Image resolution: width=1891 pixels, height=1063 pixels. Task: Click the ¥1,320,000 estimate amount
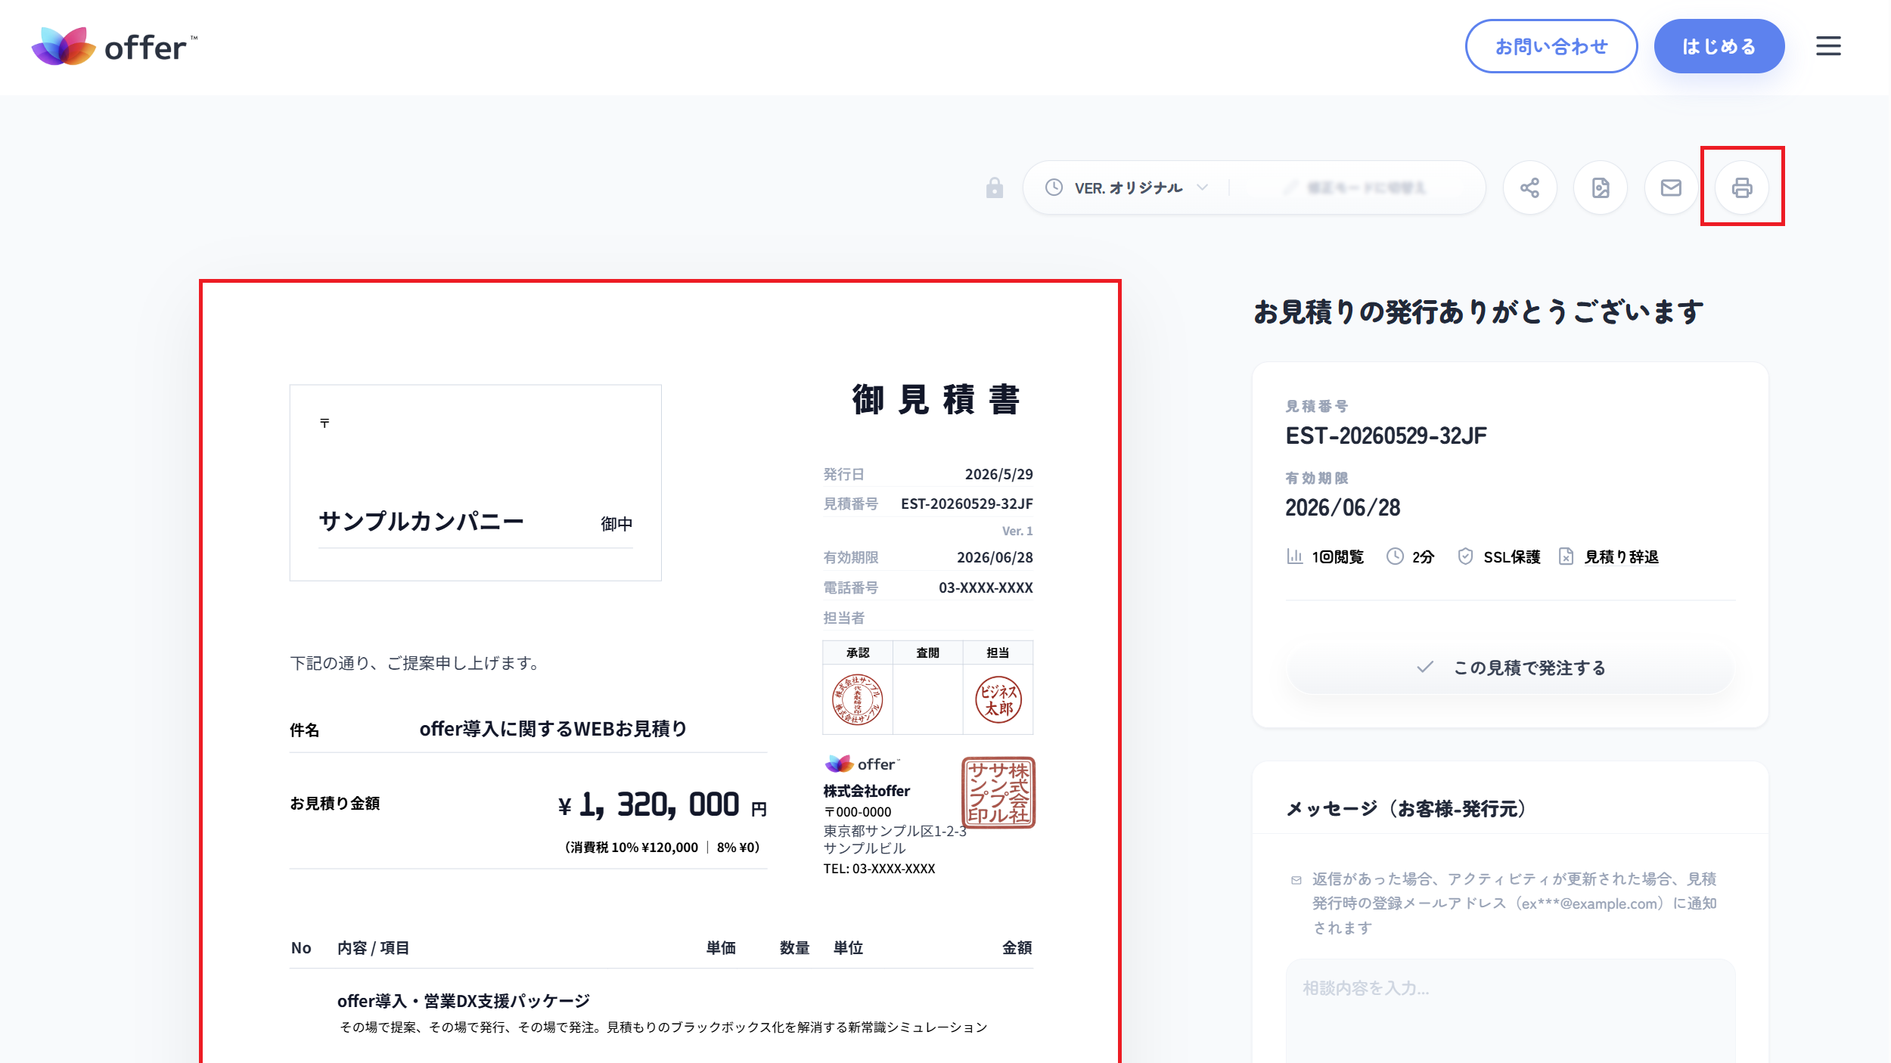tap(662, 804)
